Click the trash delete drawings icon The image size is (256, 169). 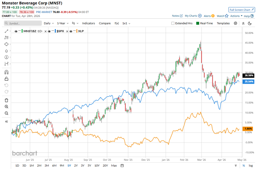(x=7, y=100)
